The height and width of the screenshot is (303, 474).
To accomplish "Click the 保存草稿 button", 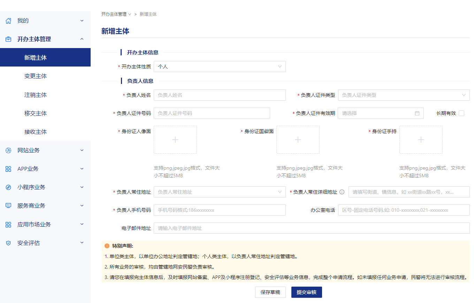I will coord(270,292).
